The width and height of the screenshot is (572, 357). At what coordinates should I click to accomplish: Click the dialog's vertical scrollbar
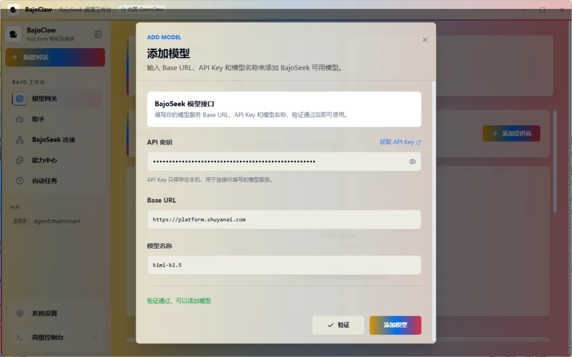point(434,211)
